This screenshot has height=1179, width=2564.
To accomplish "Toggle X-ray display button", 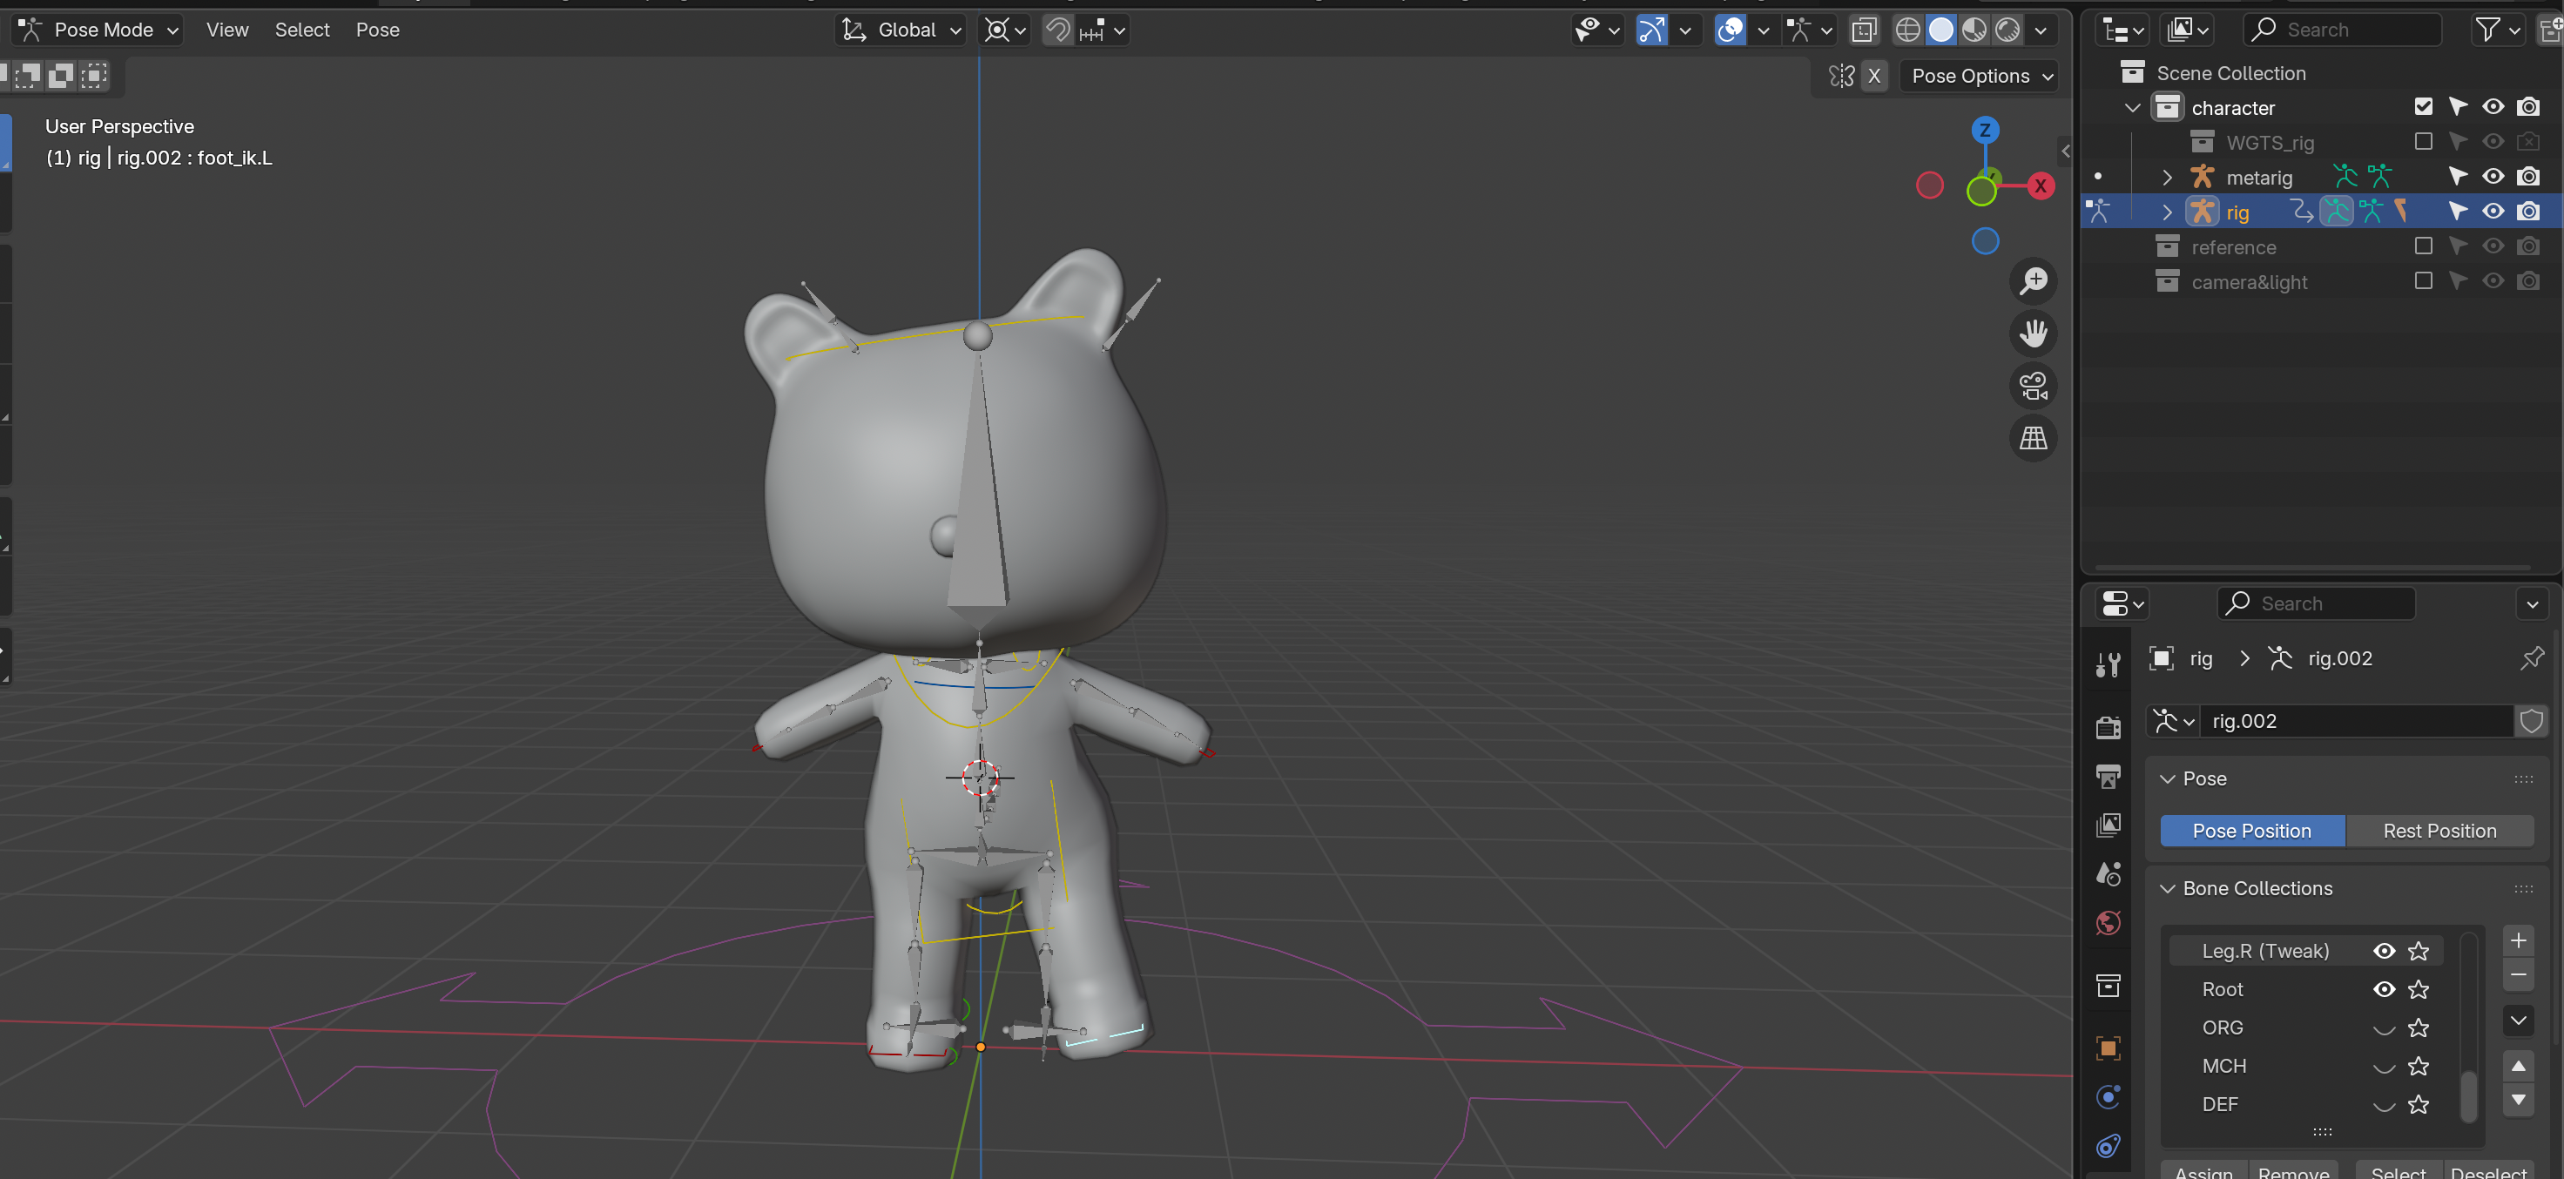I will point(1863,30).
